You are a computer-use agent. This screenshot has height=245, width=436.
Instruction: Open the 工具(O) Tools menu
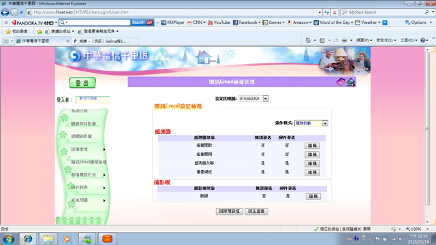pyautogui.click(x=409, y=40)
